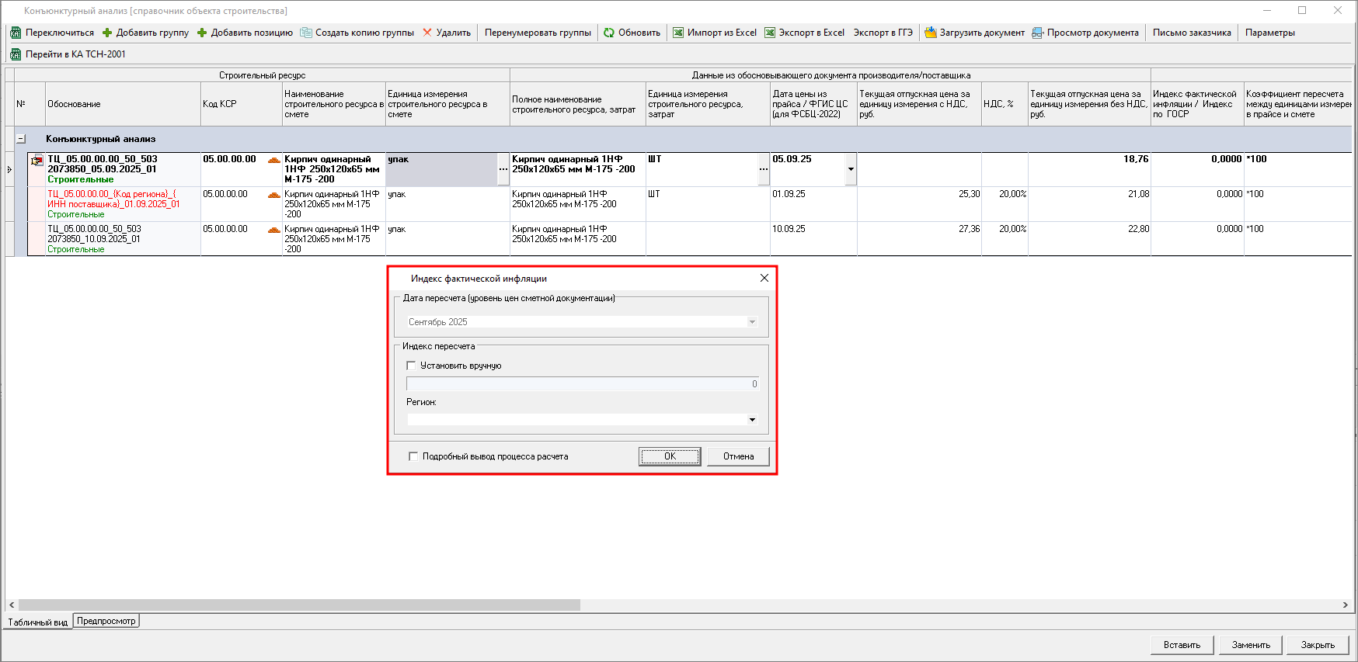Check the detailed calculation output option

[x=413, y=456]
